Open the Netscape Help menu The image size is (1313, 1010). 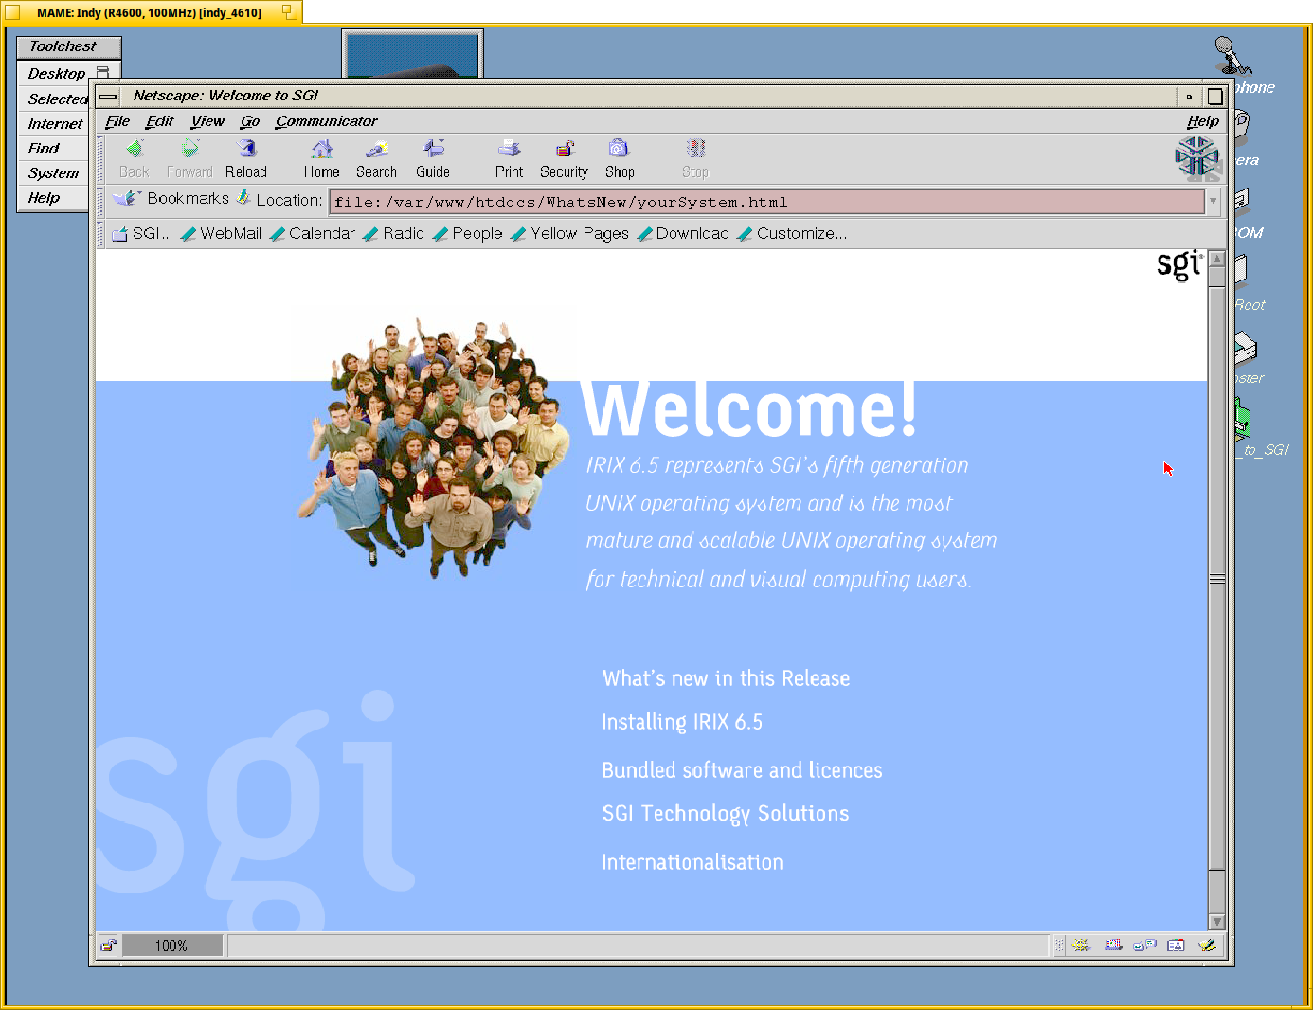(x=1203, y=121)
